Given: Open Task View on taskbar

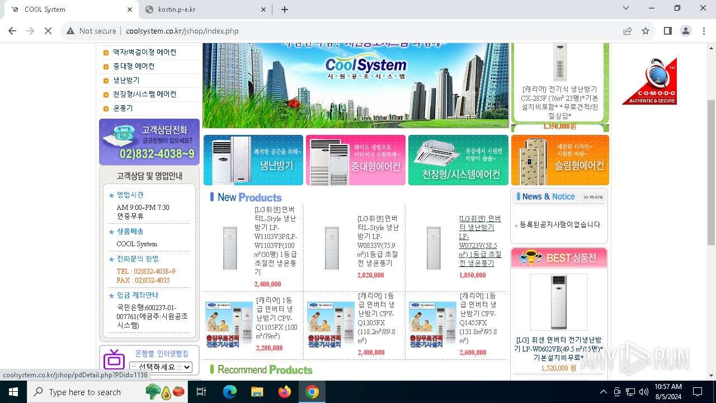Looking at the screenshot, I should tap(201, 392).
